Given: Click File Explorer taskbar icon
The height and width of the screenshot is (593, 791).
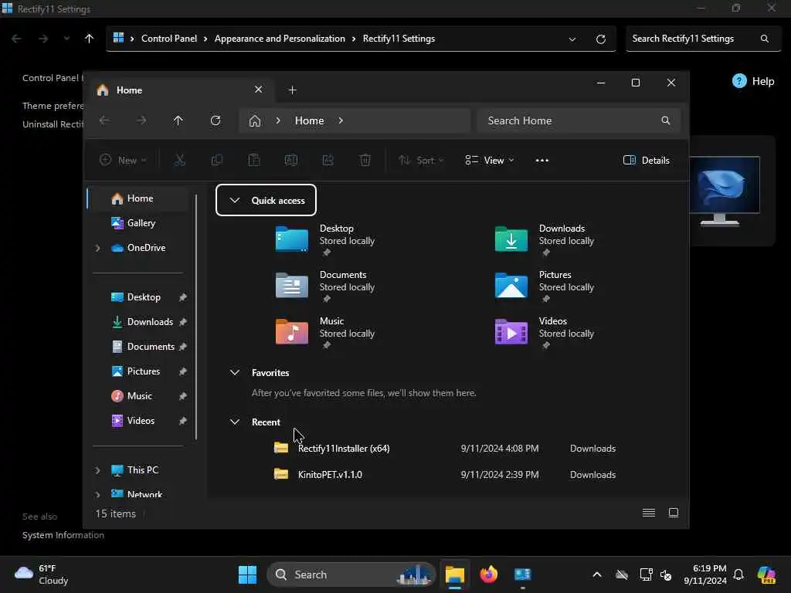Looking at the screenshot, I should [454, 574].
